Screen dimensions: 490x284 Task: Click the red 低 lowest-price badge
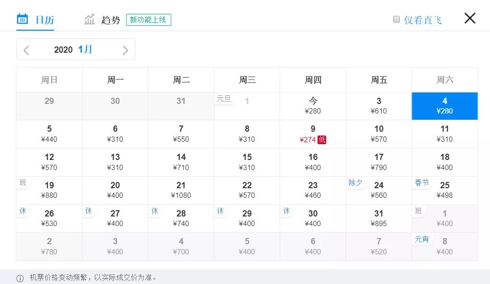pos(322,140)
